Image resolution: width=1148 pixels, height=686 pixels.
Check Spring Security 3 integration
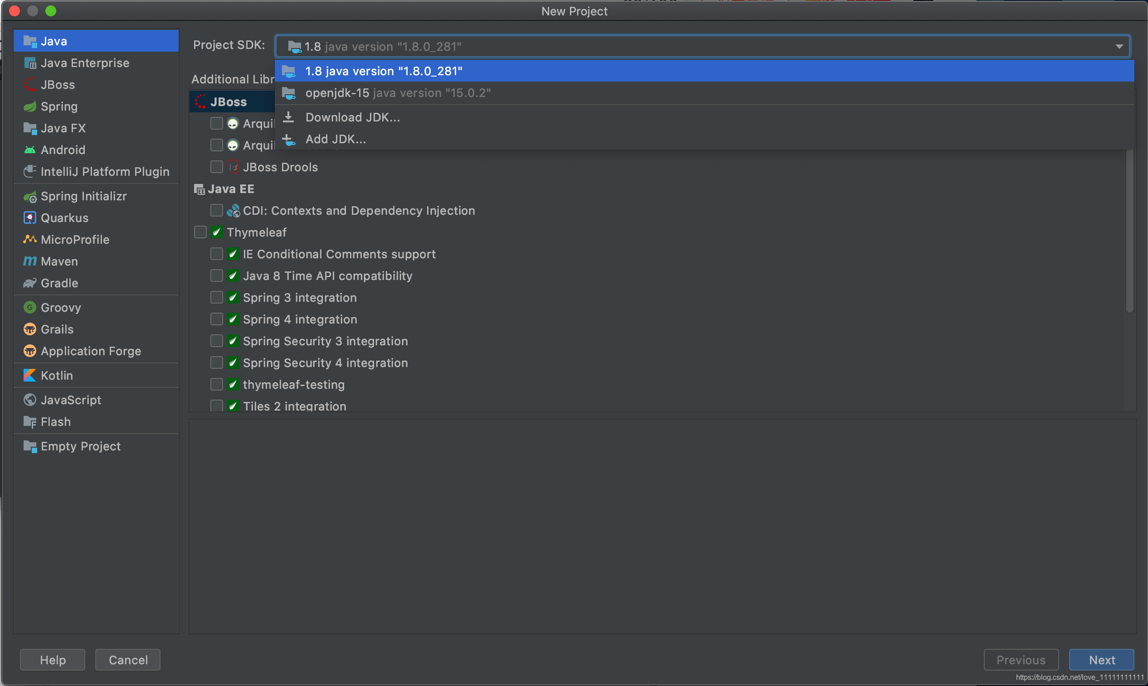(216, 341)
